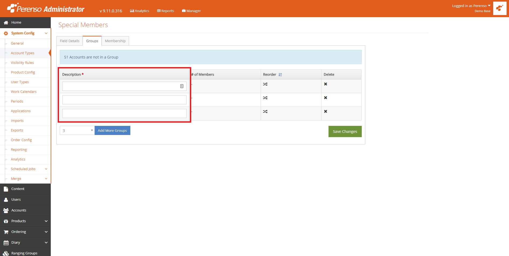Focus the second Description input field
Screen dimensions: 509x256
(124, 100)
